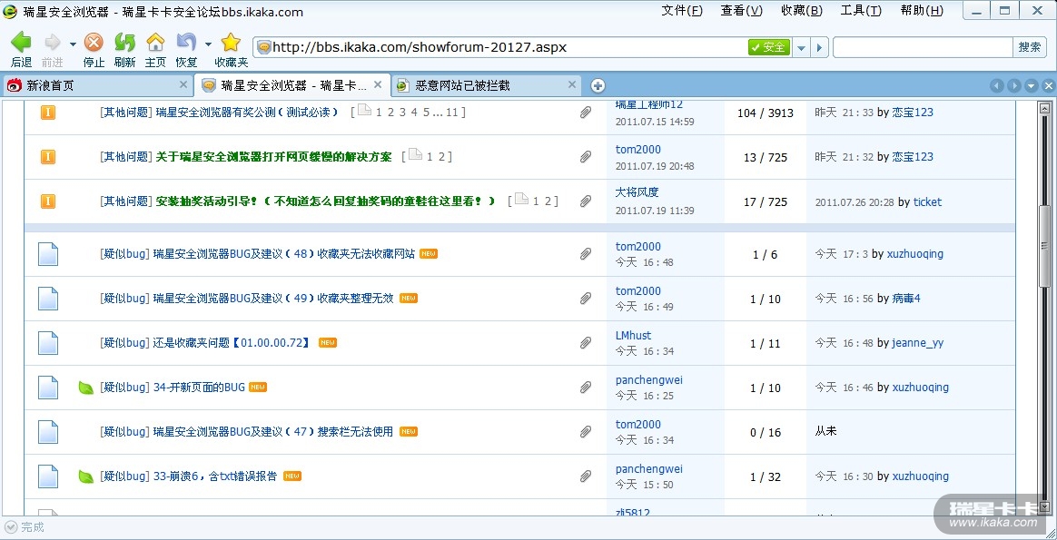Open thread BUG及建议(49)收藏夹整理无效
Viewport: 1057px width, 540px height.
[273, 299]
